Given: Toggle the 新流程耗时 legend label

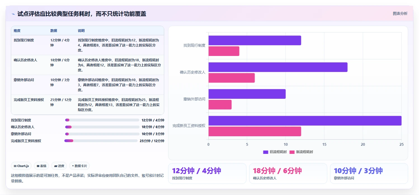Looking at the screenshot, I should (305, 152).
